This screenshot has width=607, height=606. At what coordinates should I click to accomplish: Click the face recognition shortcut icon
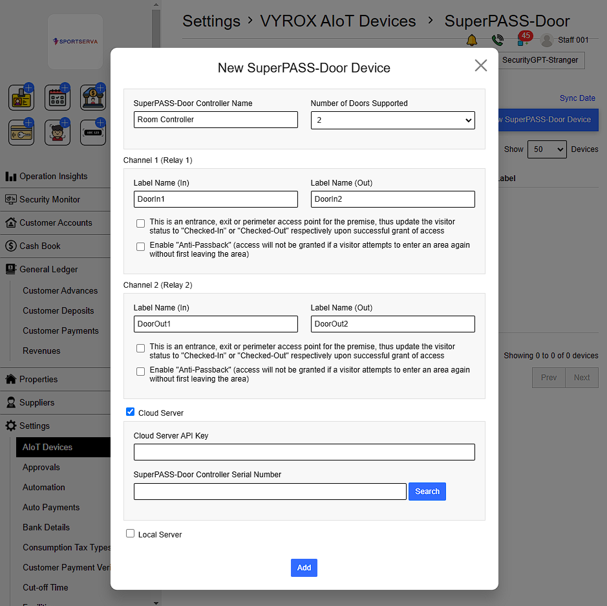pyautogui.click(x=58, y=133)
